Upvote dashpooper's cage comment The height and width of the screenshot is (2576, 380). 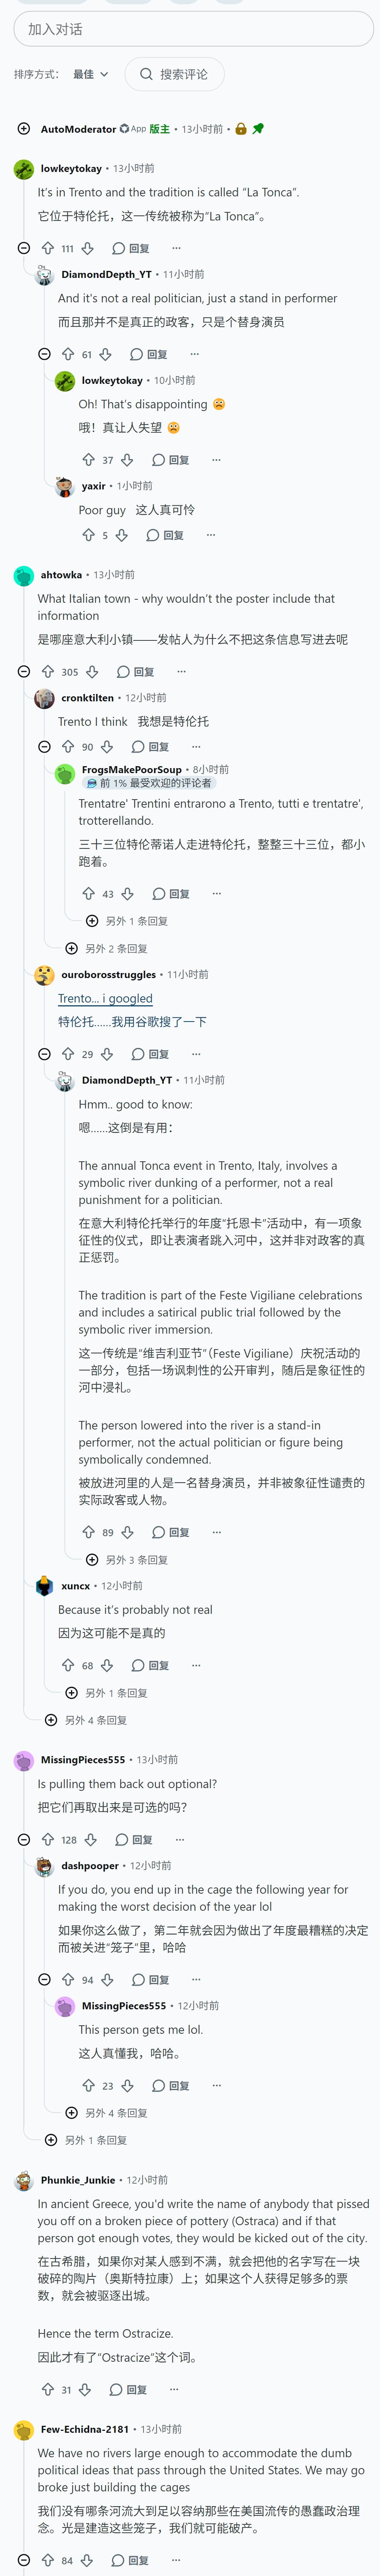tap(68, 1980)
